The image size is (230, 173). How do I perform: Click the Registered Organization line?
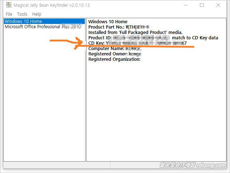pyautogui.click(x=114, y=59)
